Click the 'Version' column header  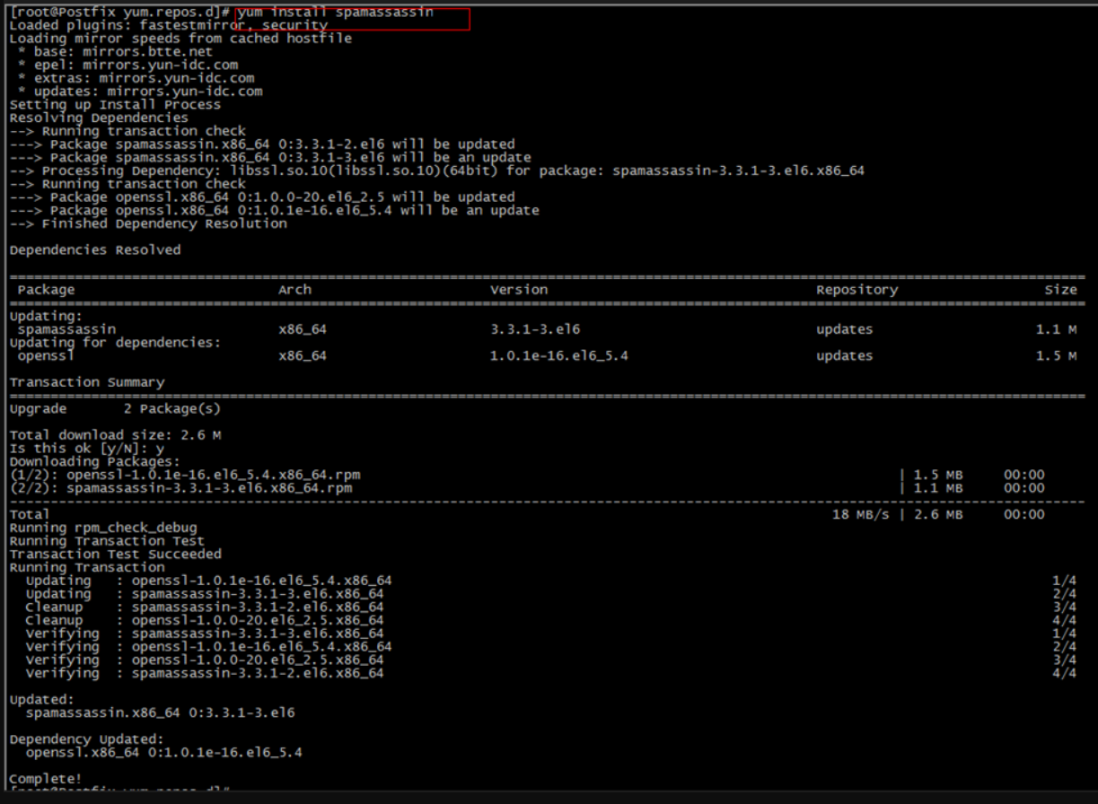(x=519, y=290)
